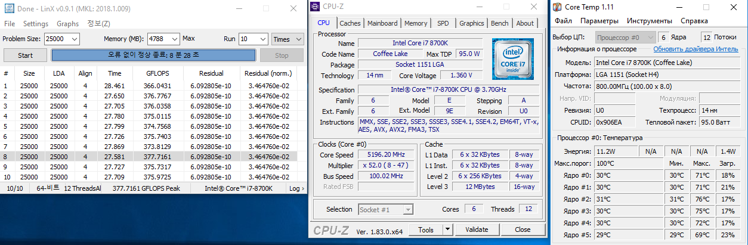Open the Процессор #0 selector in Core Temp
The image size is (748, 245).
pyautogui.click(x=625, y=37)
